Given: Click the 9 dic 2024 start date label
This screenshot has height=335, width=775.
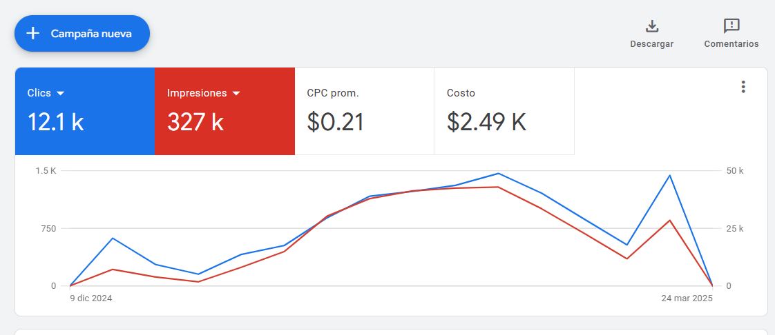Looking at the screenshot, I should [91, 298].
